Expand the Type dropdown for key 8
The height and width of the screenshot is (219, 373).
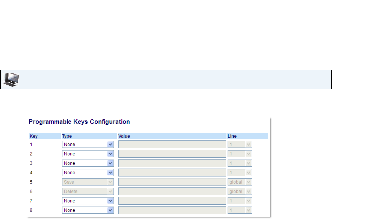click(88, 210)
